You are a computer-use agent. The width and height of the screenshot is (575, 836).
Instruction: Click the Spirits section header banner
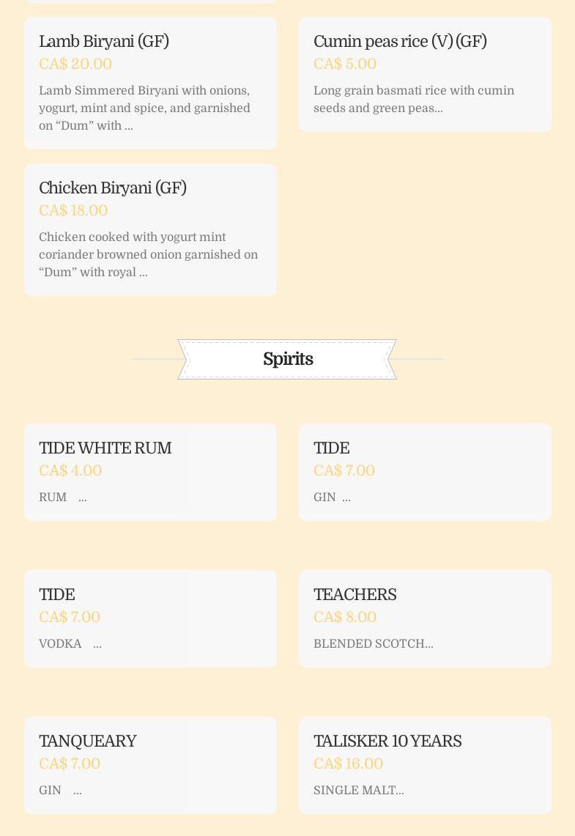(x=287, y=359)
